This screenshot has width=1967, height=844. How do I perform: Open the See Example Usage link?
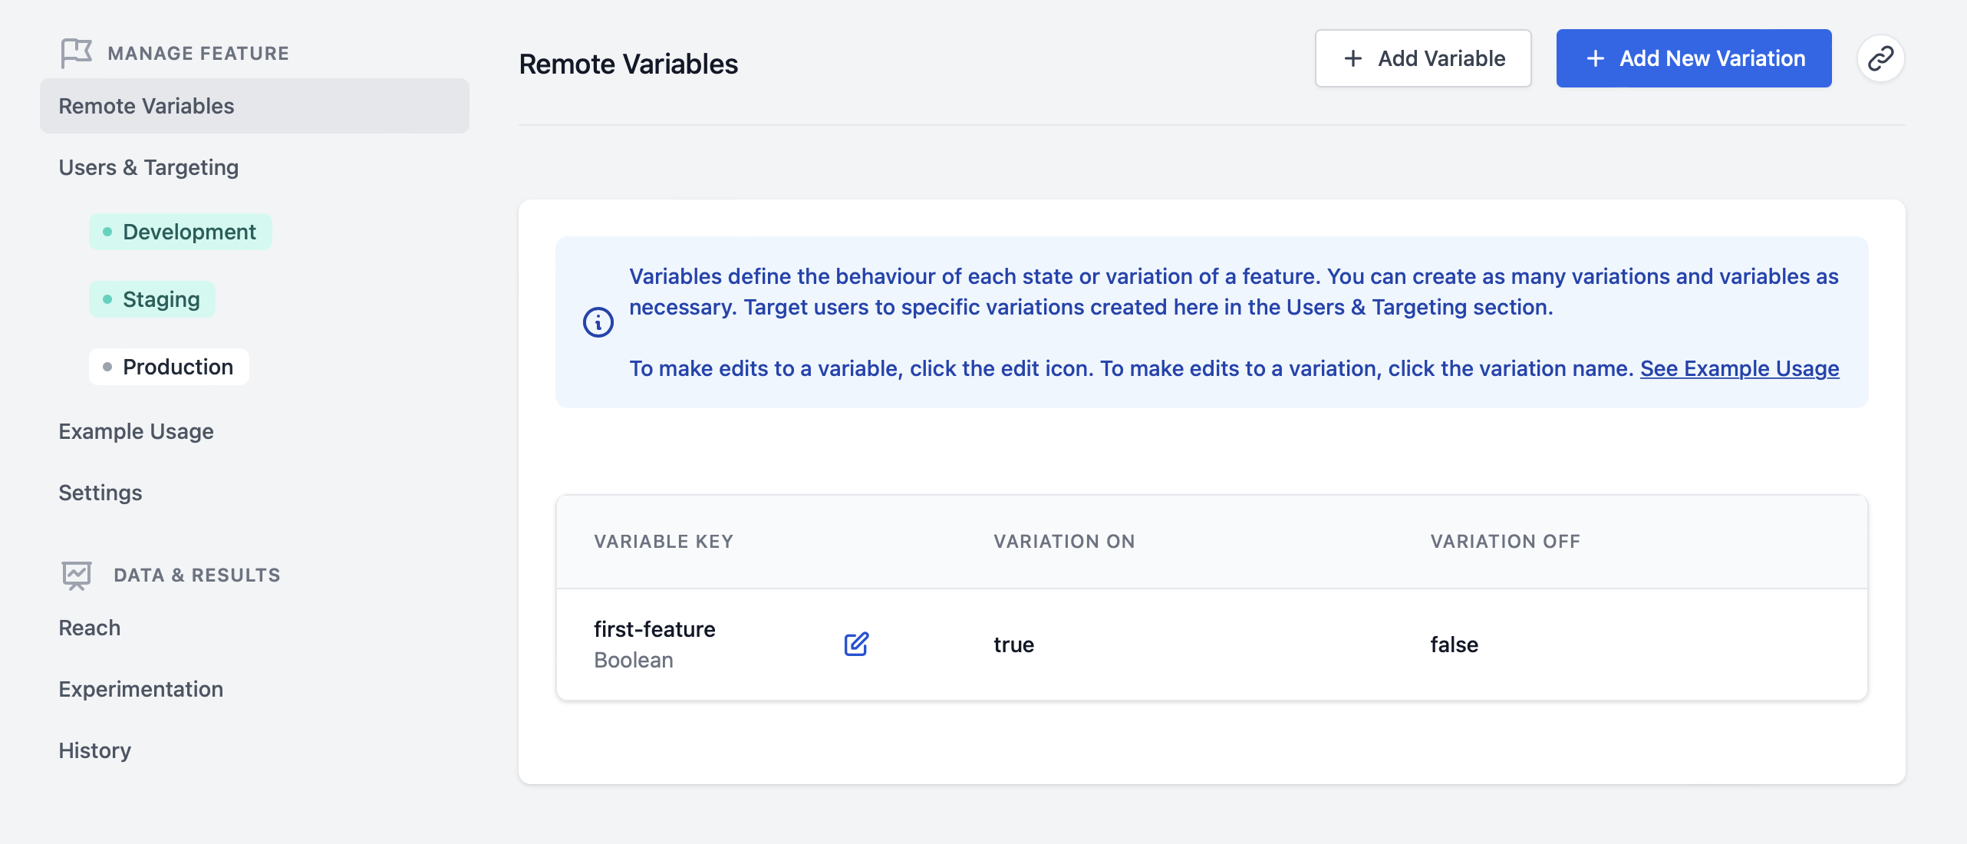(1739, 368)
